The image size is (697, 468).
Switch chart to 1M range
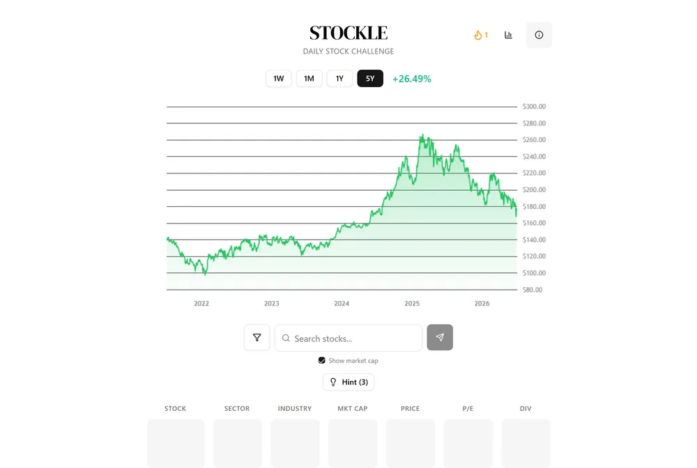point(309,79)
